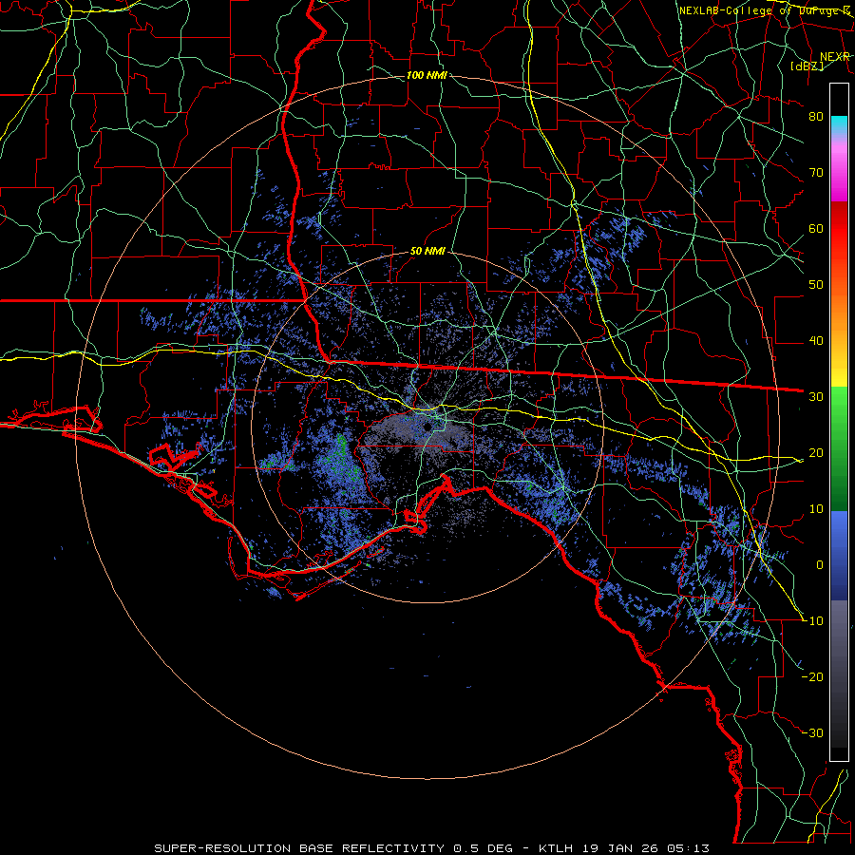Click the 70 value on dBZ scale

(816, 173)
